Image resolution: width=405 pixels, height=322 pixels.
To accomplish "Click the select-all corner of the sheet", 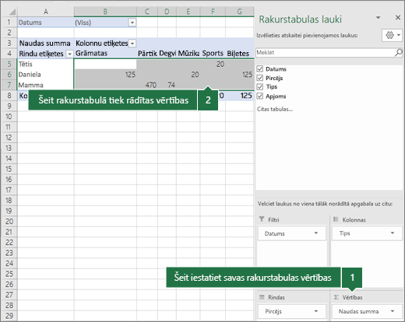I will pyautogui.click(x=9, y=12).
